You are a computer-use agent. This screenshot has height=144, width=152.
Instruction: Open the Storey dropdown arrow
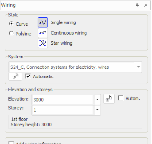tap(97, 110)
